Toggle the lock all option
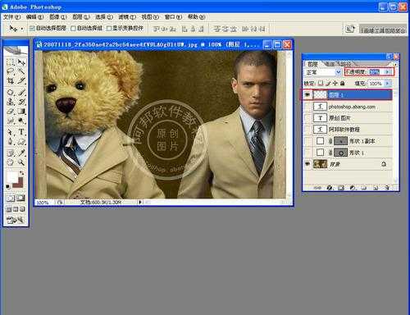 pyautogui.click(x=342, y=83)
